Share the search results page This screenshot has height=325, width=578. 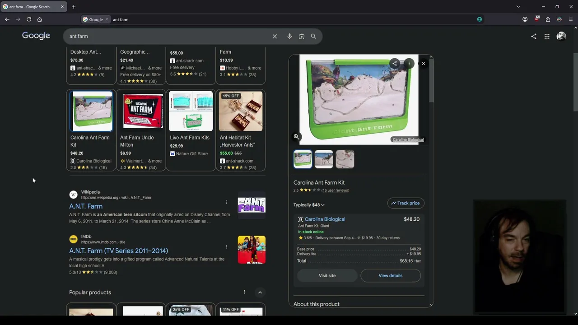click(x=534, y=36)
